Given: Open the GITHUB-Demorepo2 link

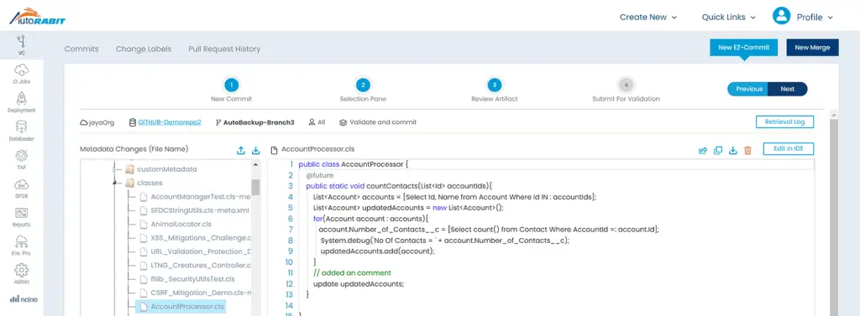Looking at the screenshot, I should pyautogui.click(x=170, y=122).
